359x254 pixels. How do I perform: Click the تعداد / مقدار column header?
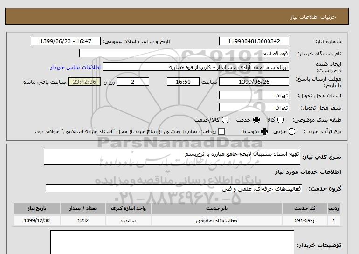tap(83, 208)
